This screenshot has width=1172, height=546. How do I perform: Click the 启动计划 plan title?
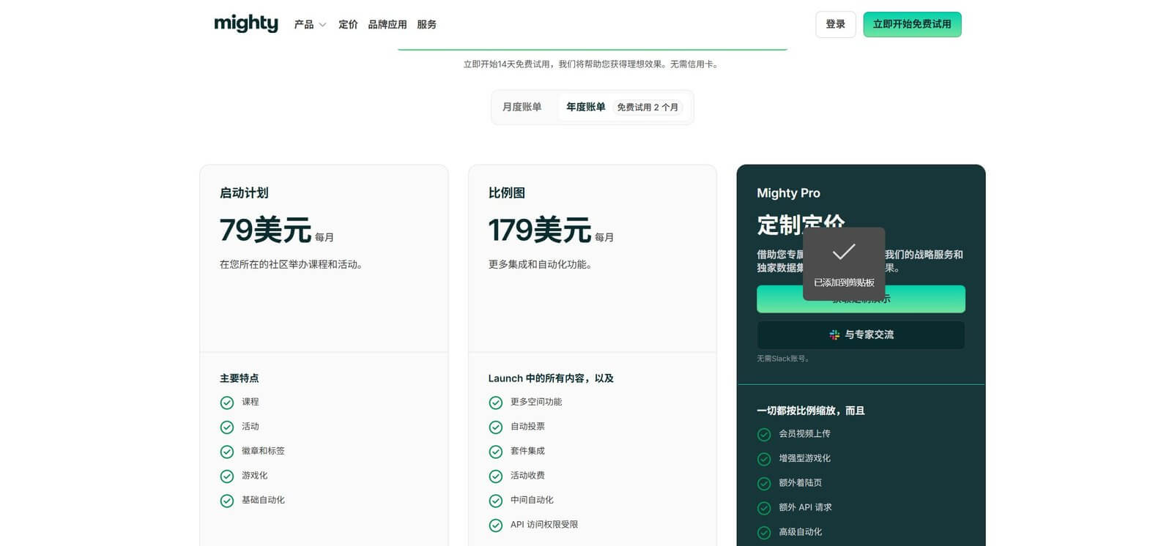click(x=244, y=193)
